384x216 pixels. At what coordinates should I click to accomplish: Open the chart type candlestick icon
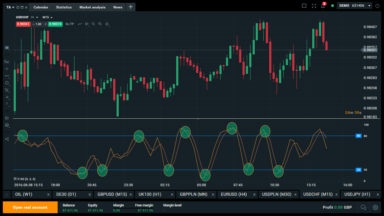87,24
